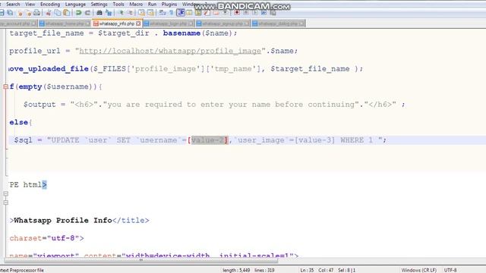This screenshot has height=273, width=486.
Task: Click the move_uploaded_file function name
Action: click(49, 69)
